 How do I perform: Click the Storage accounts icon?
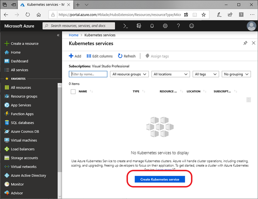(x=7, y=158)
